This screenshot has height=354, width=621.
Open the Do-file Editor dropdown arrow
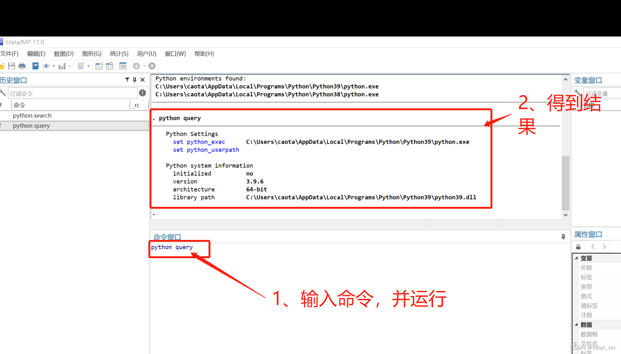pyautogui.click(x=89, y=66)
